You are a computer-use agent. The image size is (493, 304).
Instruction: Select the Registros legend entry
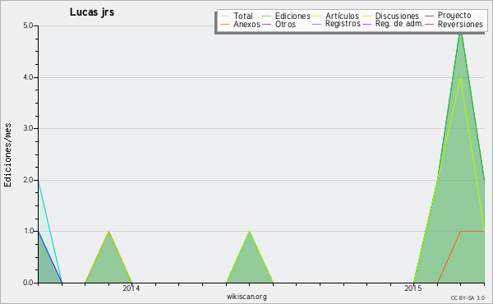pyautogui.click(x=336, y=24)
